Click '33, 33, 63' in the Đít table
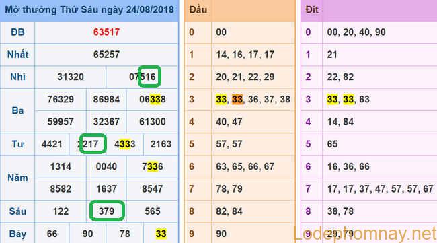The image size is (437, 243). point(348,99)
